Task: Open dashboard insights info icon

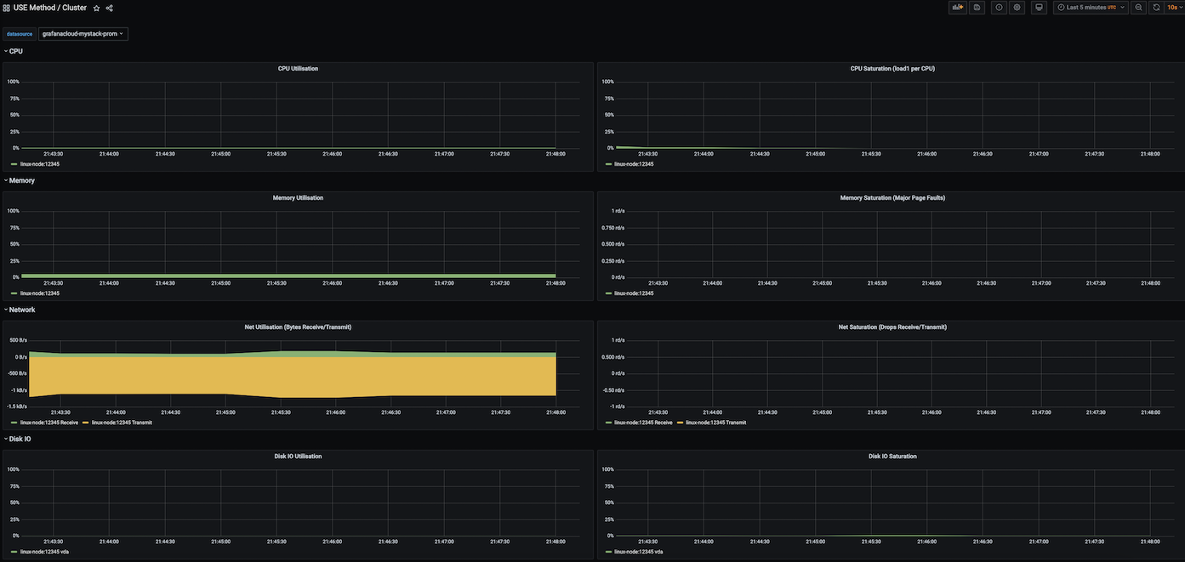Action: pos(999,8)
